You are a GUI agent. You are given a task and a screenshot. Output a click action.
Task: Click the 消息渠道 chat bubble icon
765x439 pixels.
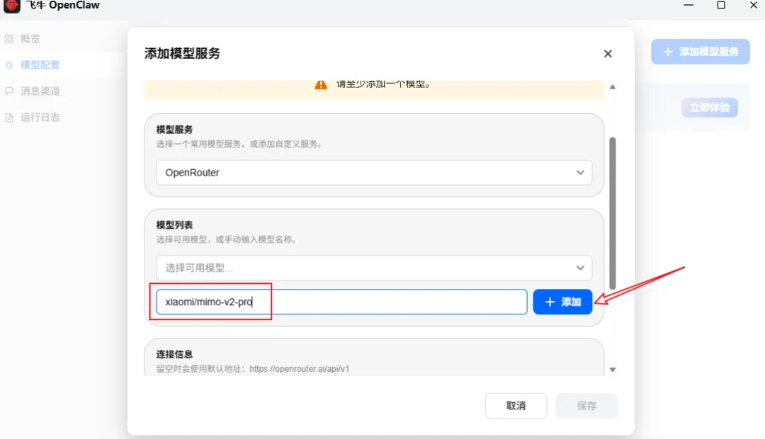click(9, 91)
